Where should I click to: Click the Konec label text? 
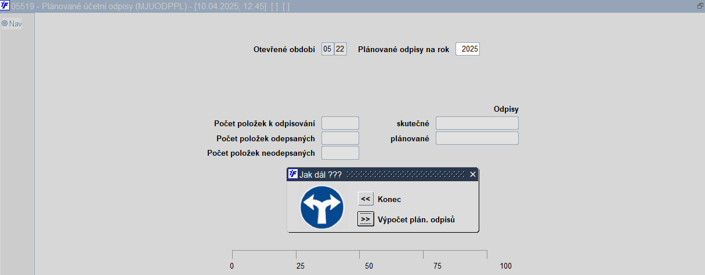[389, 199]
